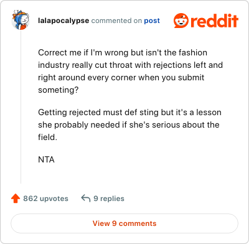Click the Reddit Snoo mascot logo
This screenshot has width=249, height=244.
pos(181,21)
